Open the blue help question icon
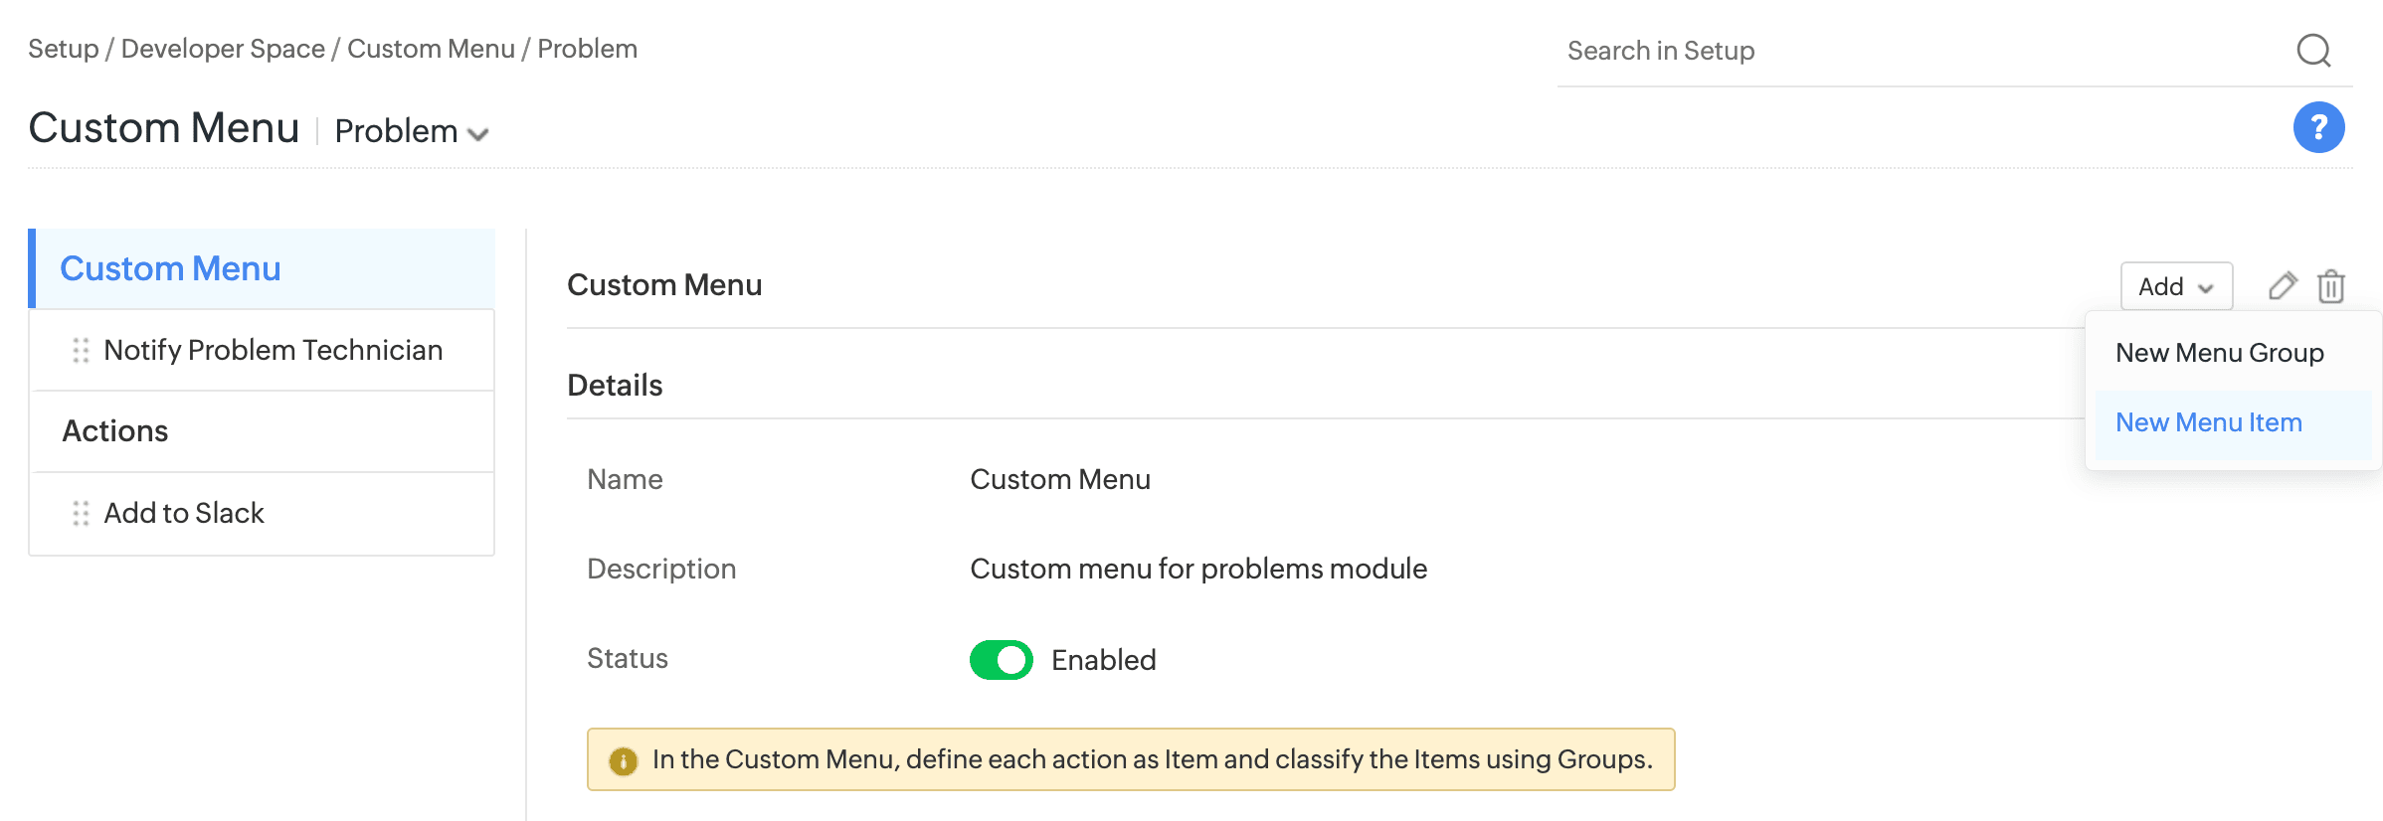The image size is (2383, 821). point(2318,127)
